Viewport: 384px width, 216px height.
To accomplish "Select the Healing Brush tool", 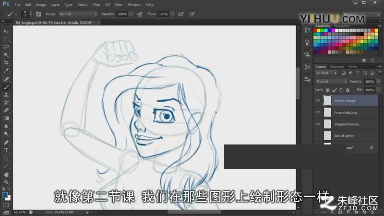I will (6, 79).
